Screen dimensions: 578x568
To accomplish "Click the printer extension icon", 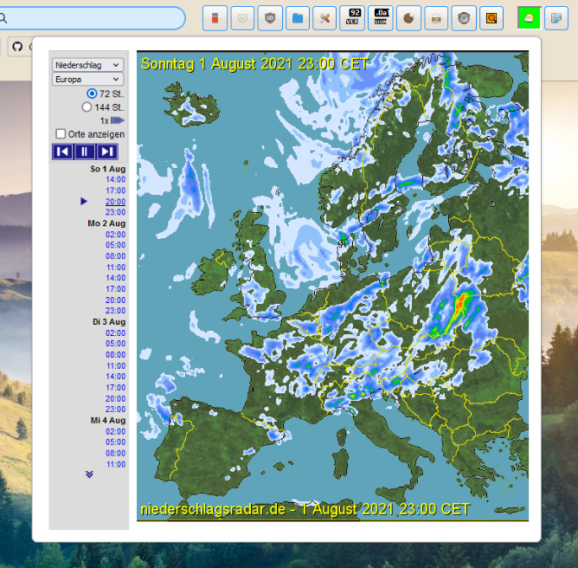I will click(x=437, y=18).
